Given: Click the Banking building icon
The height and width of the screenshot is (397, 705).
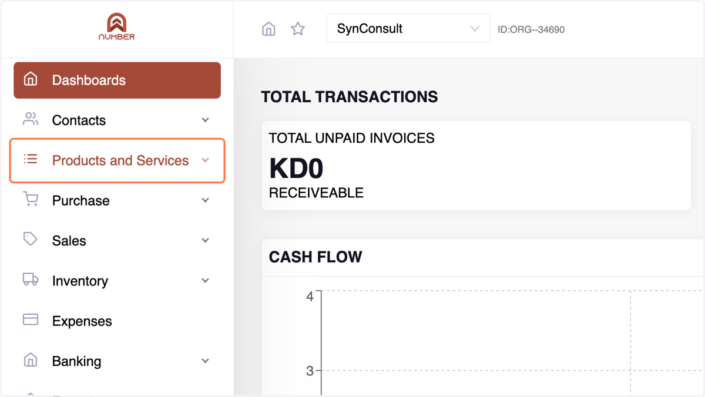Looking at the screenshot, I should [x=31, y=360].
